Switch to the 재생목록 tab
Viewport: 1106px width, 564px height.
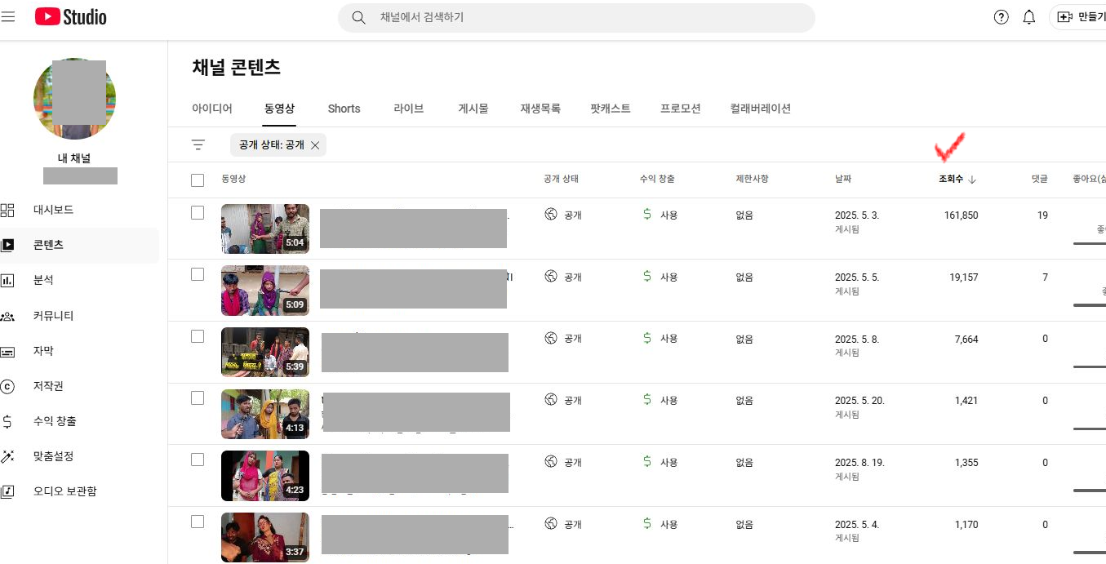pyautogui.click(x=540, y=109)
